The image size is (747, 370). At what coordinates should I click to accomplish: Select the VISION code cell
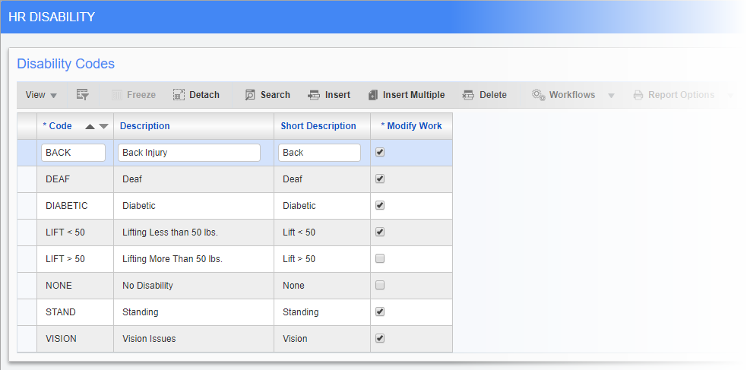(x=74, y=339)
